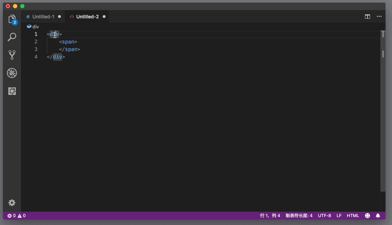
Task: Open the Source Control view icon
Action: [x=12, y=55]
